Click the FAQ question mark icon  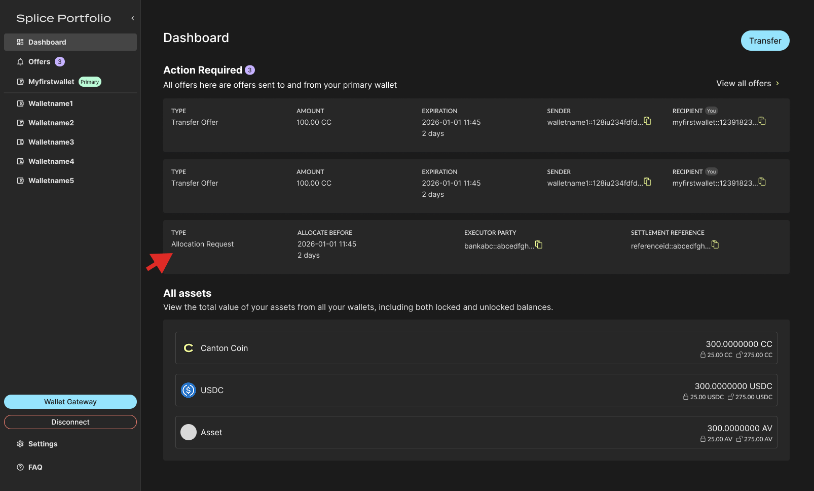[20, 467]
